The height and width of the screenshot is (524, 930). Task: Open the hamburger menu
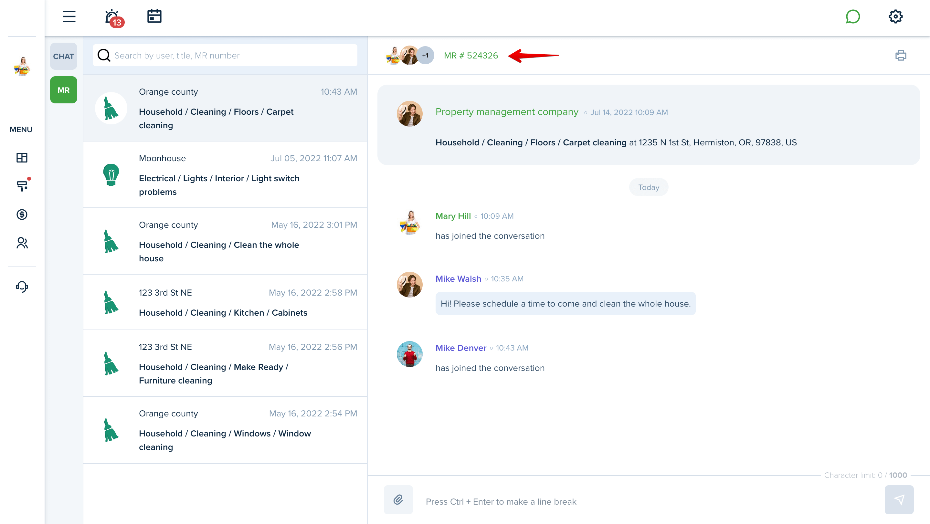pyautogui.click(x=69, y=16)
